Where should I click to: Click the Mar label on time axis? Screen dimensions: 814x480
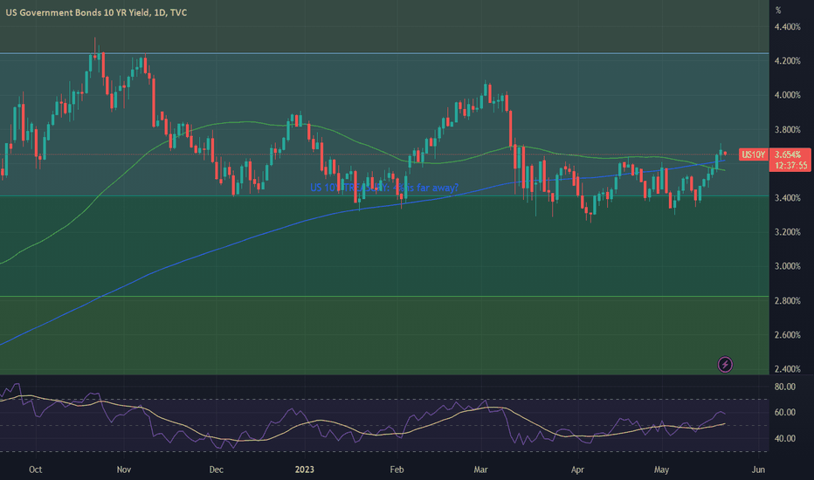click(480, 470)
